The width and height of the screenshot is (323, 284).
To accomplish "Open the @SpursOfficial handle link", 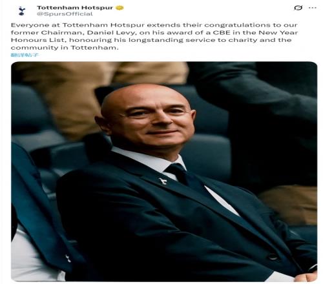I will click(x=65, y=14).
